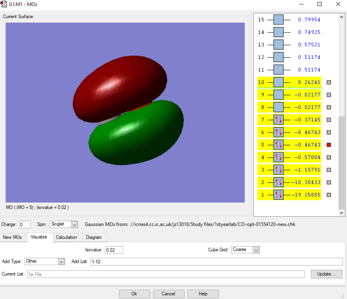Click the G1:M1 window title icon

[x=4, y=4]
